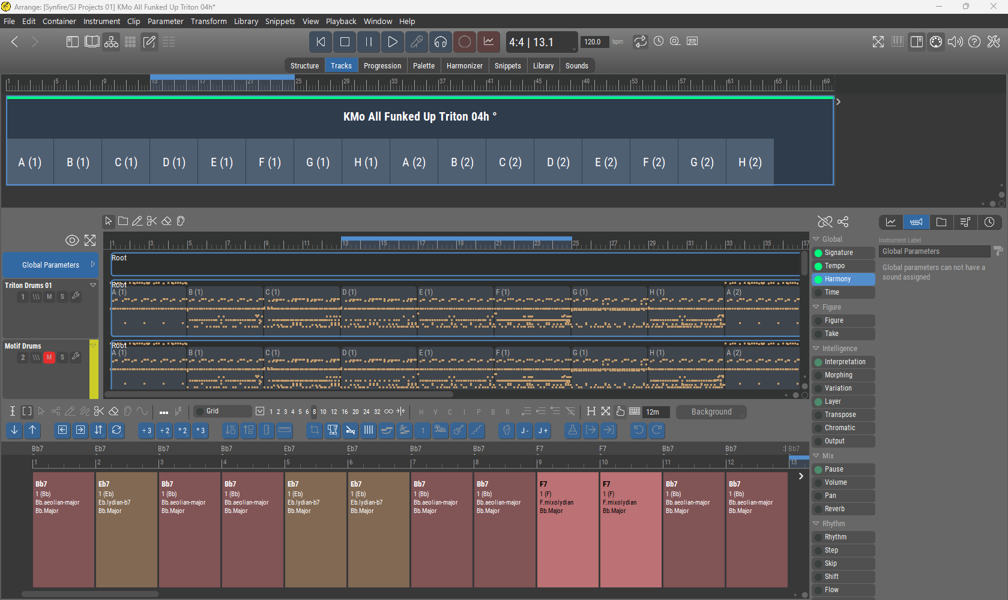The height and width of the screenshot is (600, 1008).
Task: Open the Help question mark icon
Action: (x=974, y=42)
